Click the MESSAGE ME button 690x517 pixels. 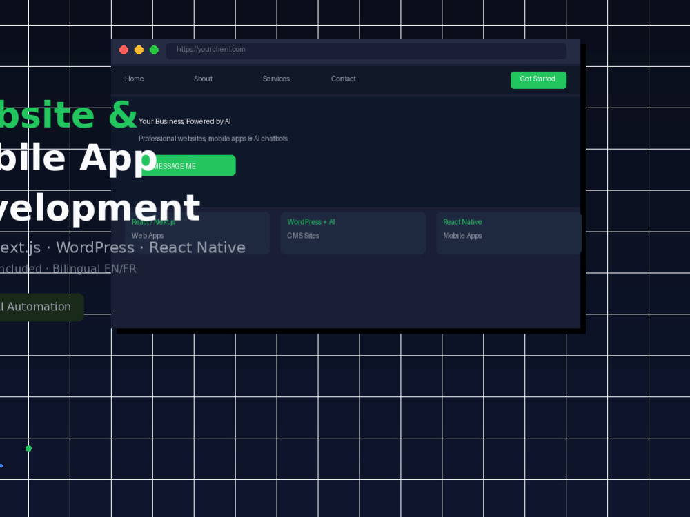coord(188,165)
